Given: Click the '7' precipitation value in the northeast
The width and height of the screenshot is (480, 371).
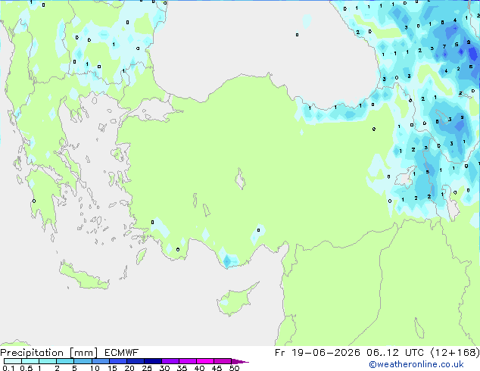Looking at the screenshot, I should 444,46.
